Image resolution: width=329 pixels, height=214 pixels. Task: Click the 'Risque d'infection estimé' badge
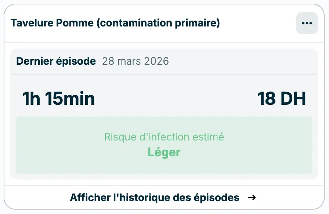click(x=164, y=137)
